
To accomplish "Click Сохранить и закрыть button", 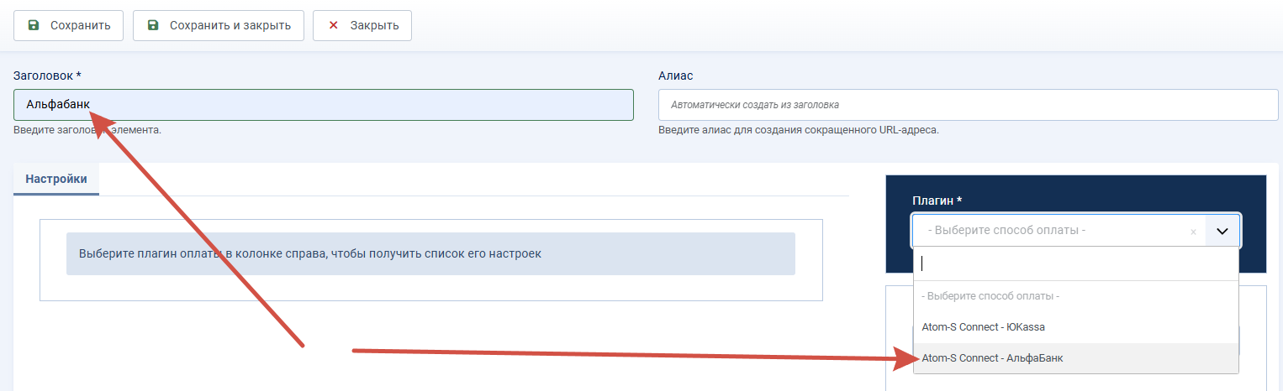I will coord(219,25).
